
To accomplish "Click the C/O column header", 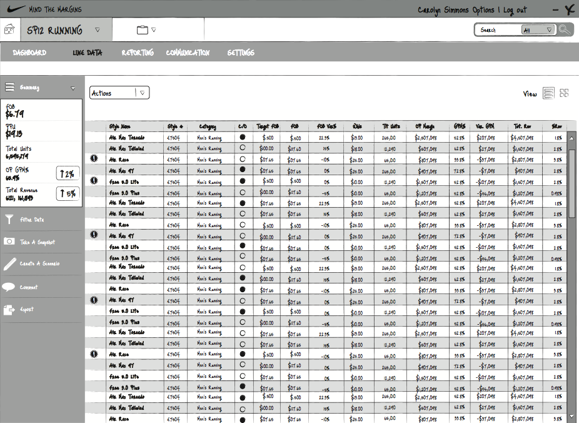I will click(x=242, y=126).
